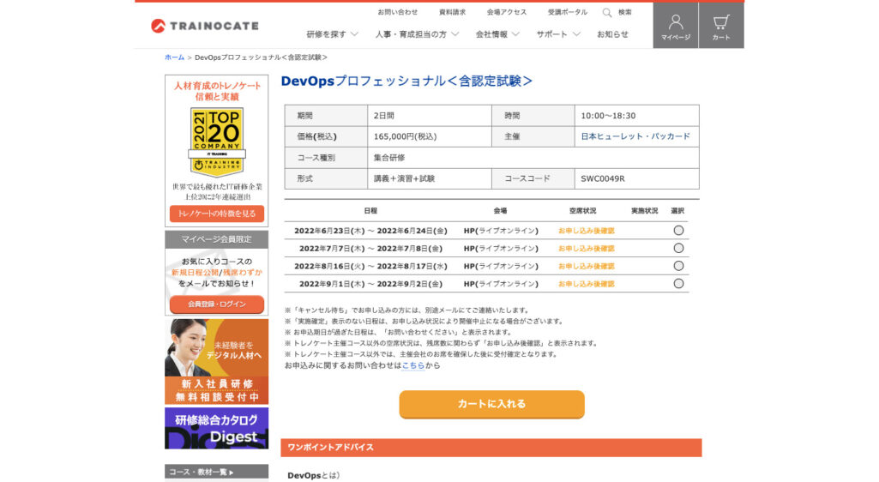Click the ホーム breadcrumb link
Image resolution: width=879 pixels, height=482 pixels.
tap(174, 57)
